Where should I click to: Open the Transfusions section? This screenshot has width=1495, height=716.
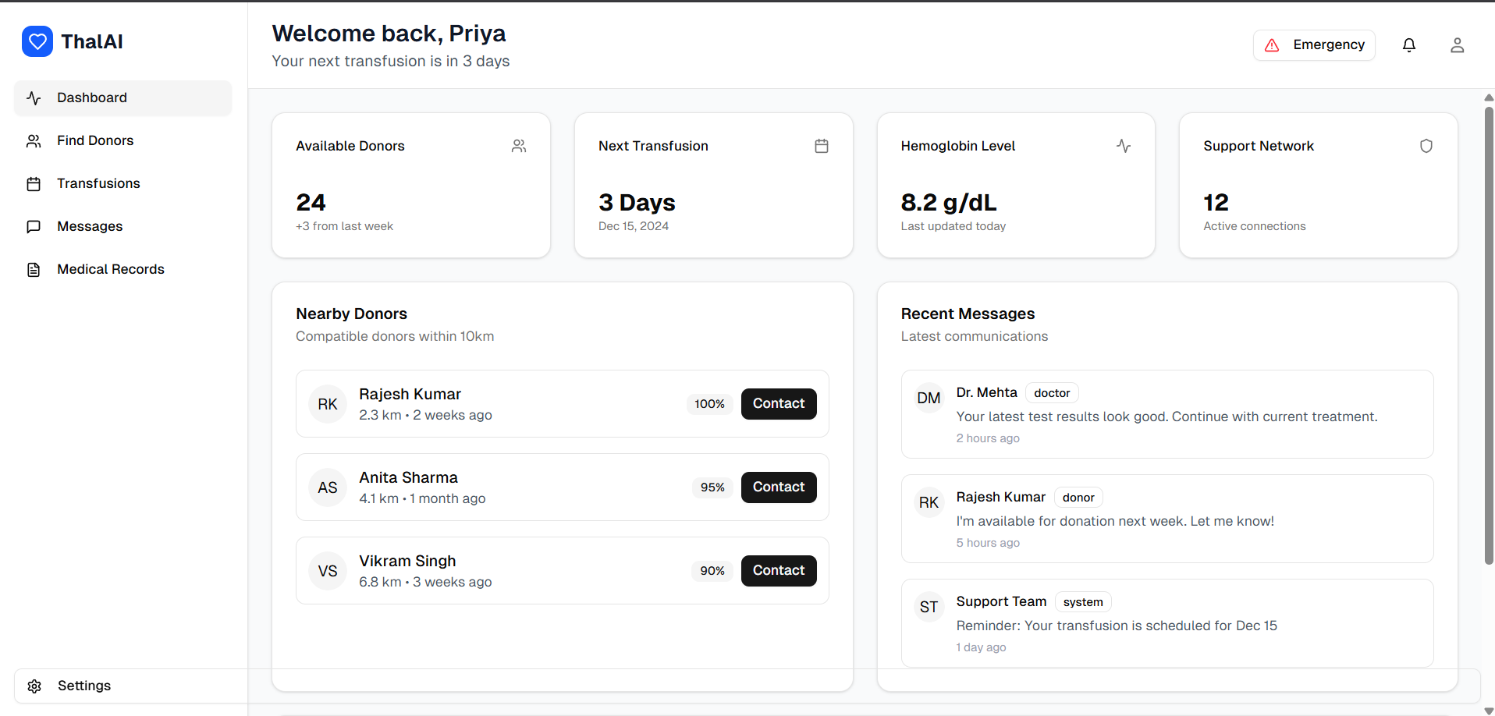pos(98,183)
